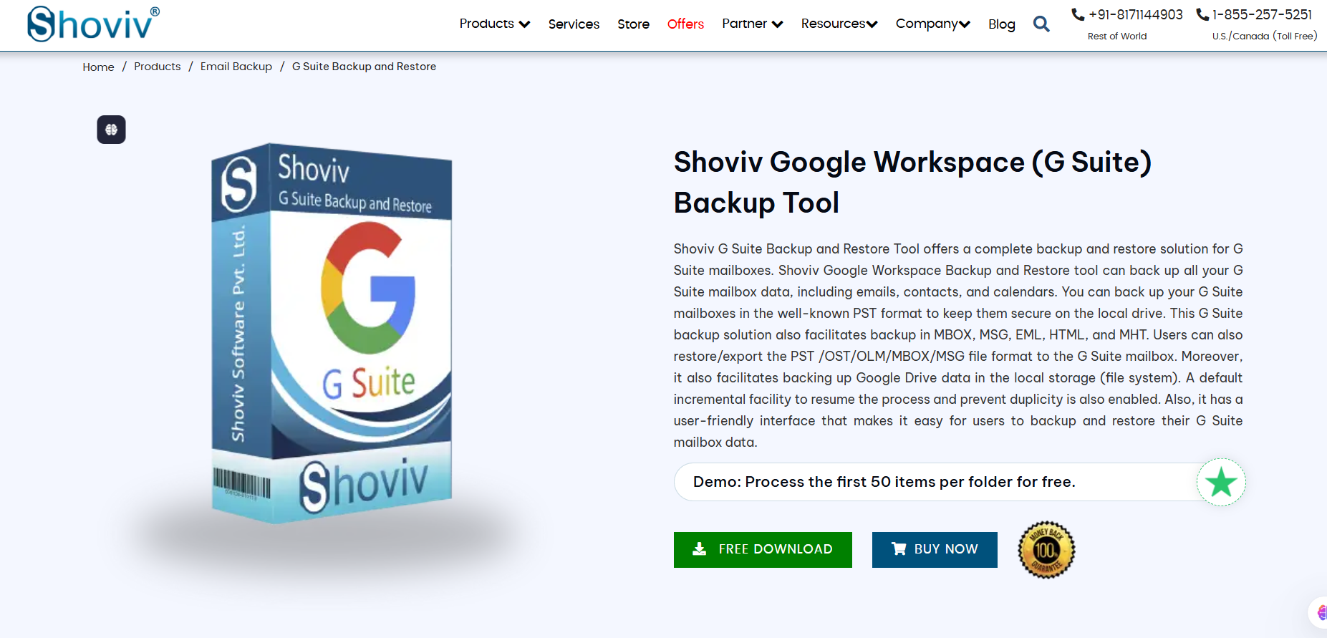The height and width of the screenshot is (638, 1327).
Task: Expand the Partner dropdown menu
Action: pyautogui.click(x=752, y=24)
